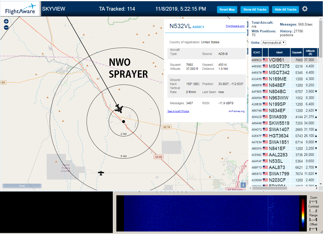323x234 pixels.
Task: Click the Hide All Tracks button
Action: (286, 10)
